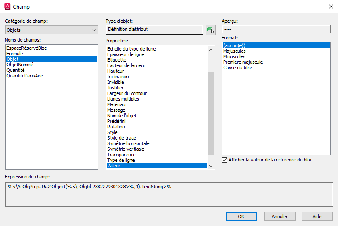Viewport: 338px width, 226px height.
Task: Click the Propriétés scrollbar thumb
Action: click(x=211, y=113)
